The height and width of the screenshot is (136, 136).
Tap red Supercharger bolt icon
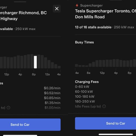(77, 5)
